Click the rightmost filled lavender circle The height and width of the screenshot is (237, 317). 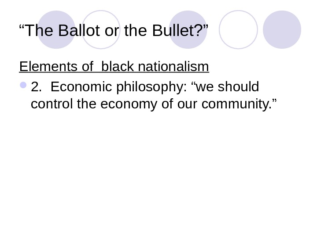click(282, 29)
